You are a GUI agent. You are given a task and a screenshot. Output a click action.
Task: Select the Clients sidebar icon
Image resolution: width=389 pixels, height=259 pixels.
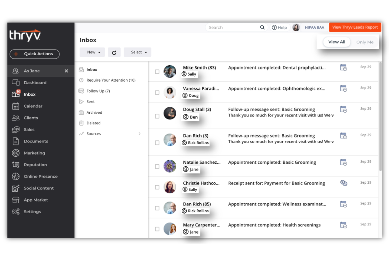pyautogui.click(x=16, y=118)
